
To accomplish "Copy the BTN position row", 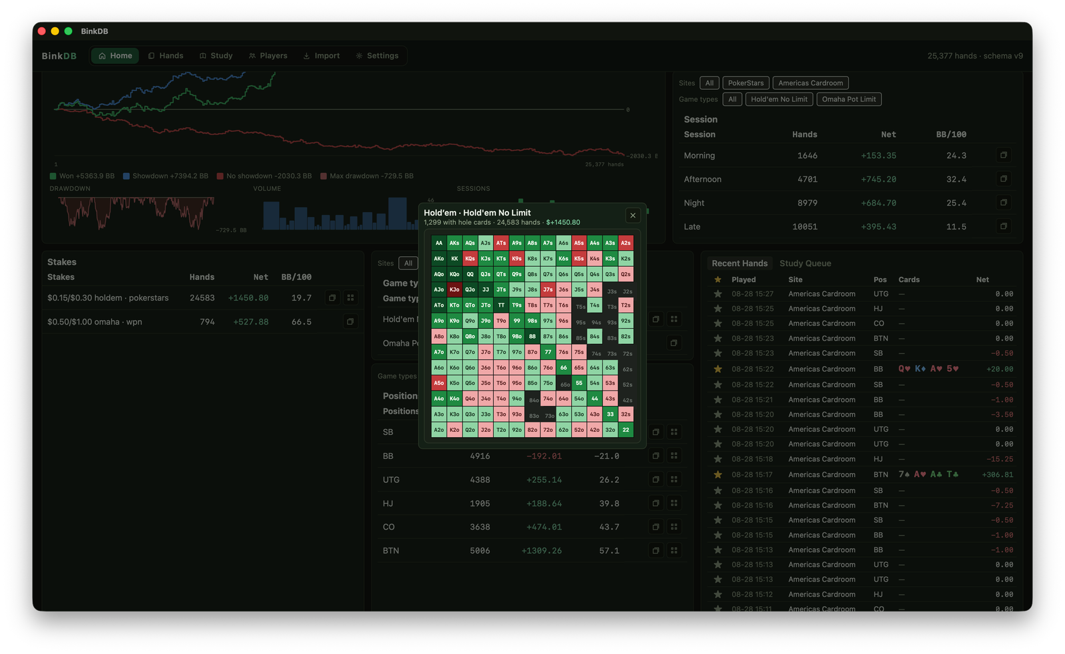I will point(656,551).
